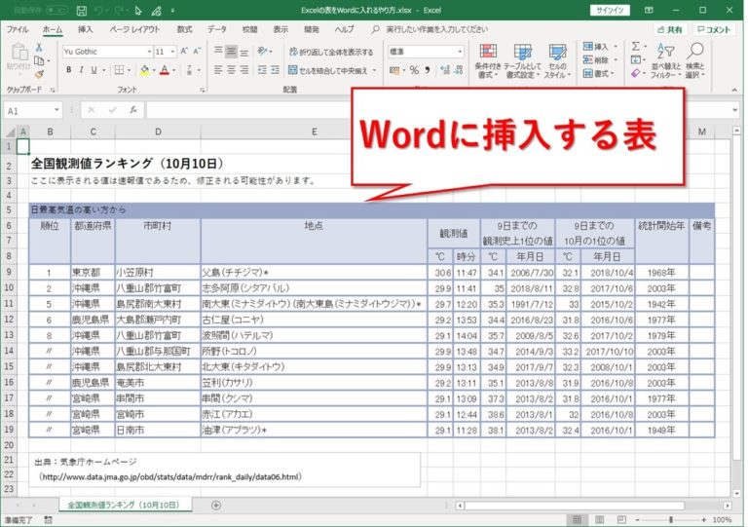Switch to the Insert ribbon tab
This screenshot has height=527, width=748.
click(x=86, y=29)
